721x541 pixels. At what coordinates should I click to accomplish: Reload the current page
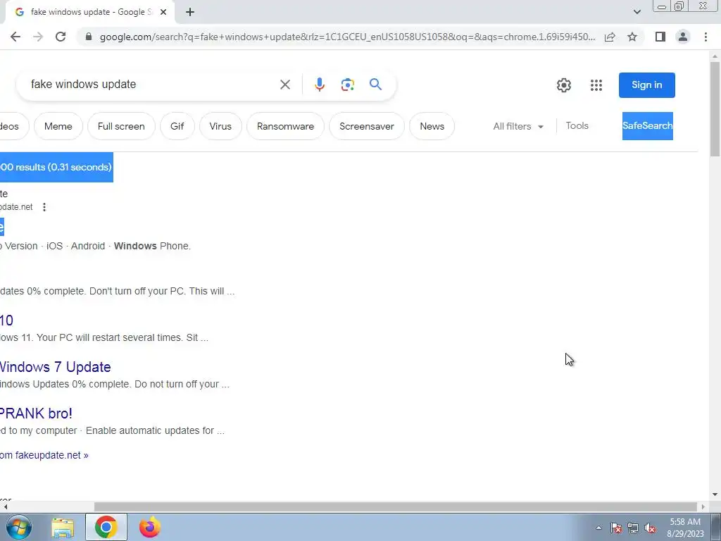coord(61,37)
